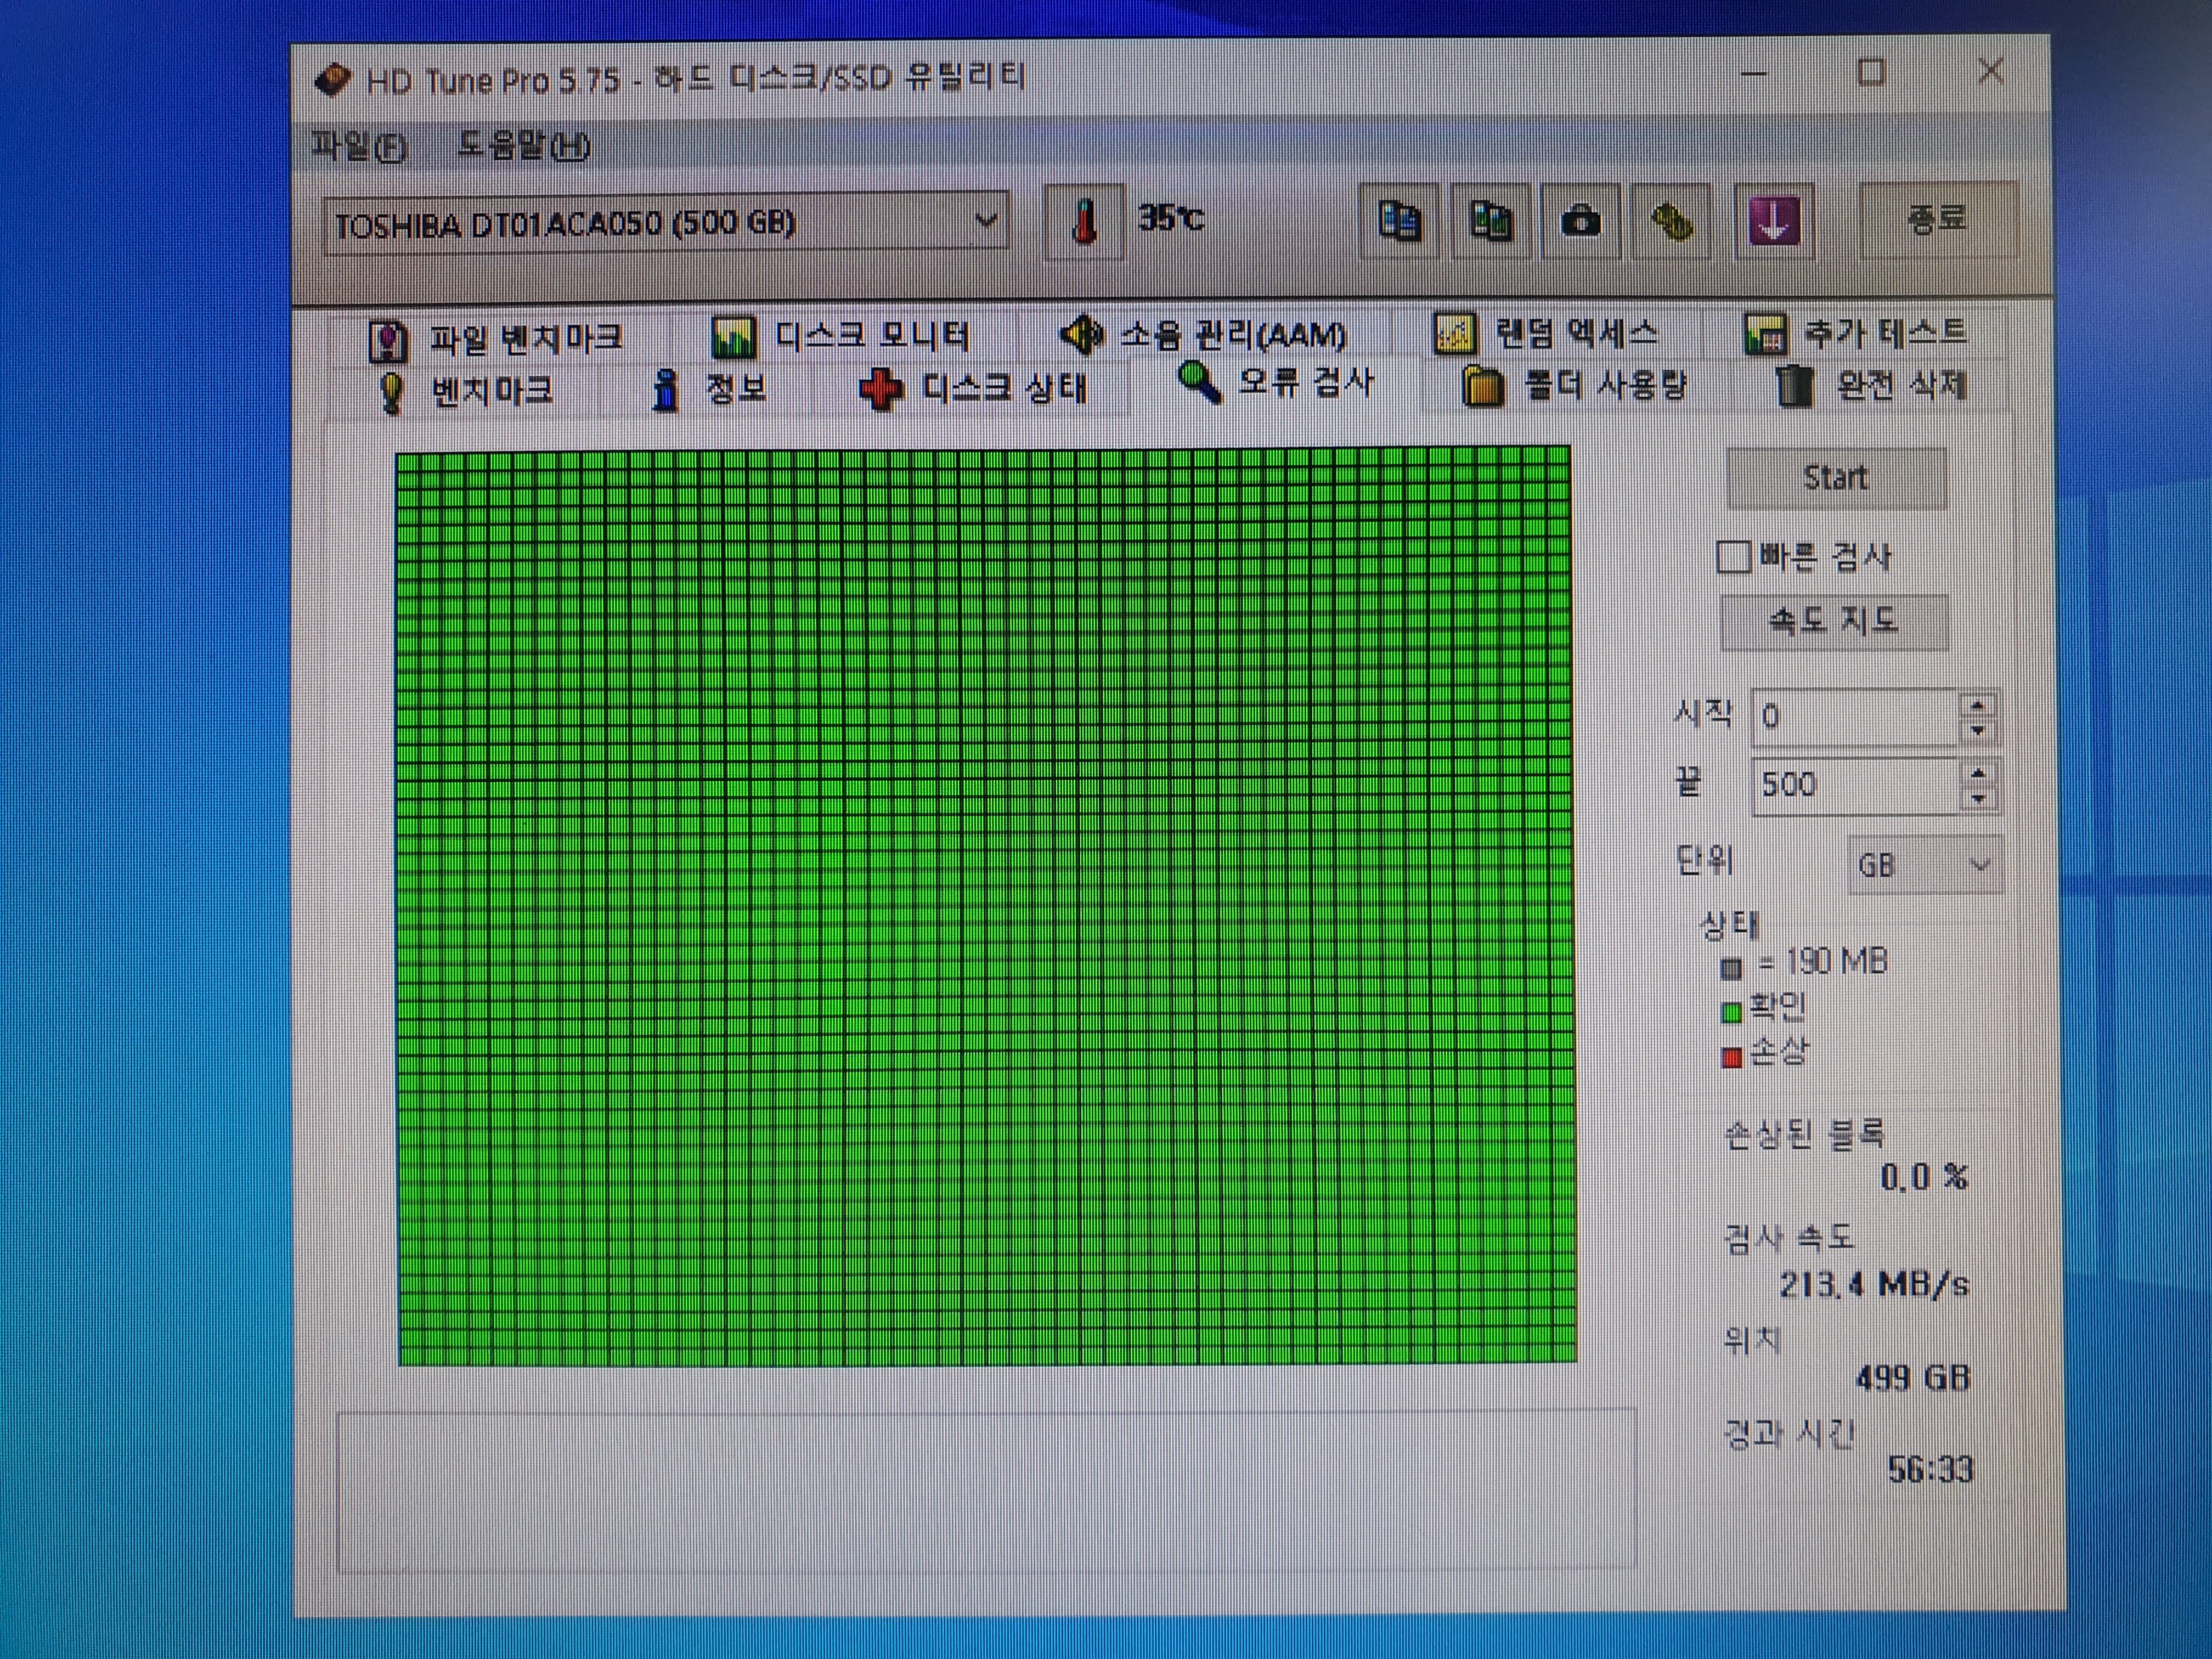This screenshot has height=1659, width=2212.
Task: Open the 도움말(H) menu
Action: [x=523, y=147]
